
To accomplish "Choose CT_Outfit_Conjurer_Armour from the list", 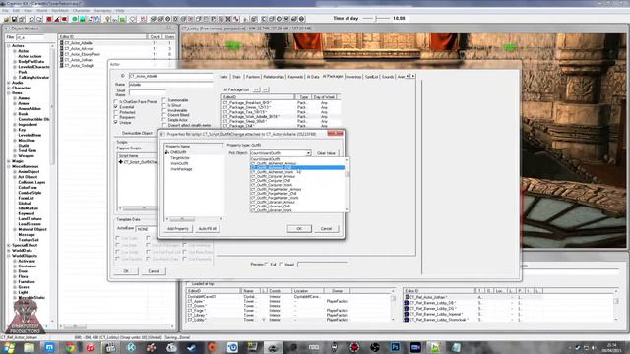I will 273,176.
